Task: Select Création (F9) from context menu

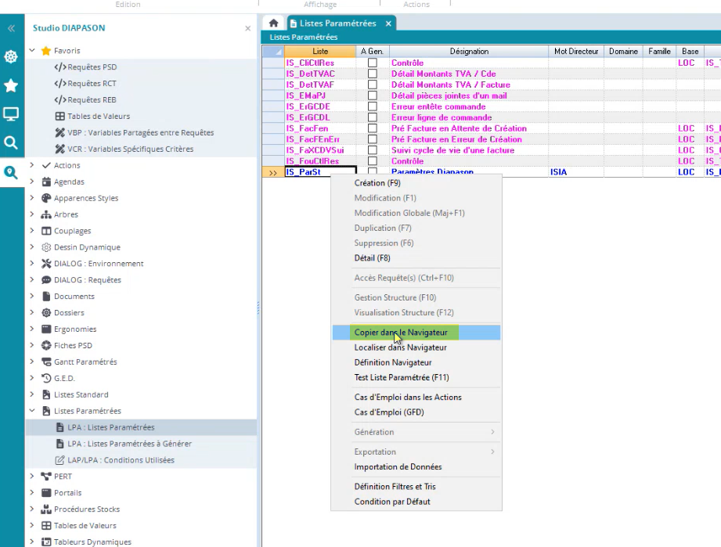Action: point(377,183)
